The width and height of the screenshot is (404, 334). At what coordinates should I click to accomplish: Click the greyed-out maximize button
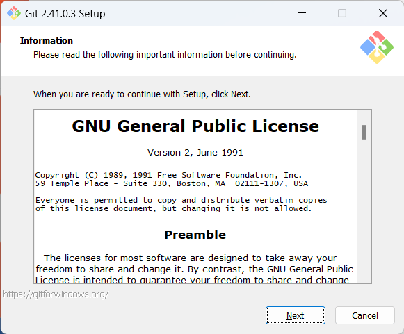(x=342, y=13)
